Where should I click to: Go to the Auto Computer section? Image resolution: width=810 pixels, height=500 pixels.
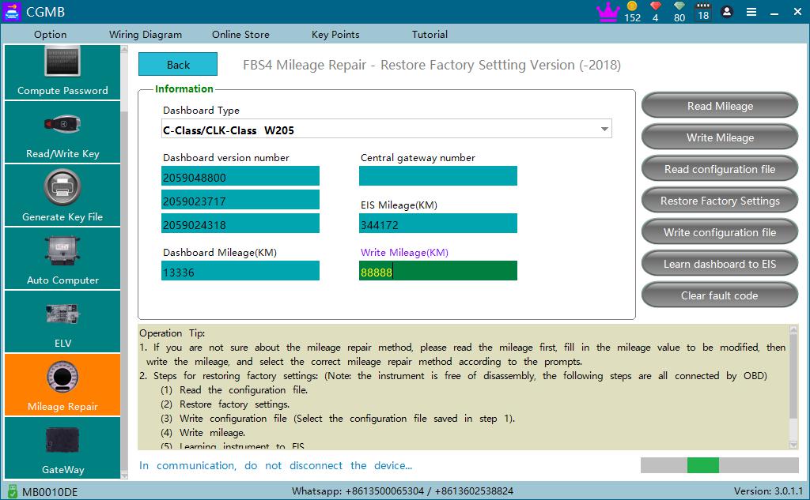point(62,259)
